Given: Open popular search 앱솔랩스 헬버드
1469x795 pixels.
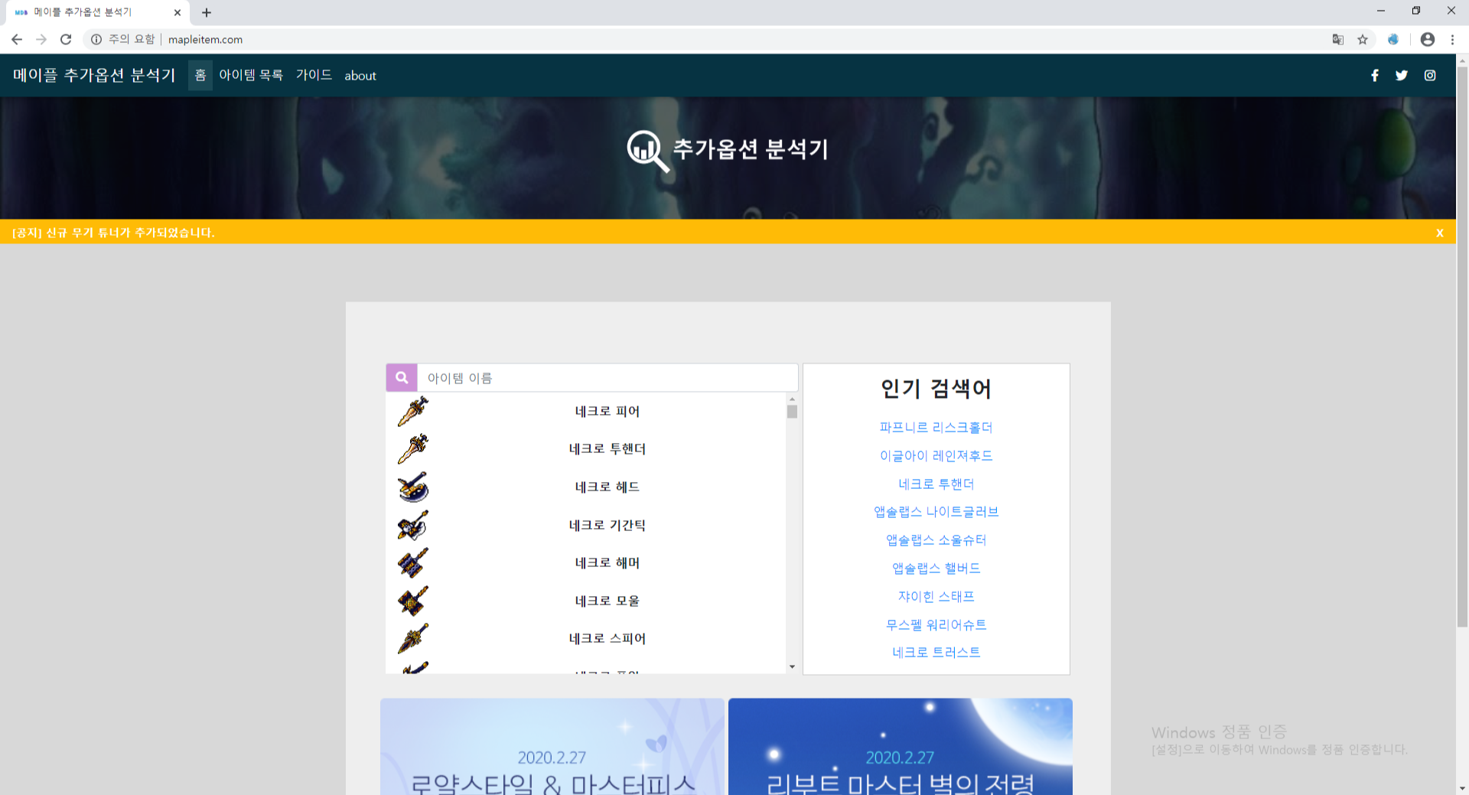Looking at the screenshot, I should [x=936, y=568].
